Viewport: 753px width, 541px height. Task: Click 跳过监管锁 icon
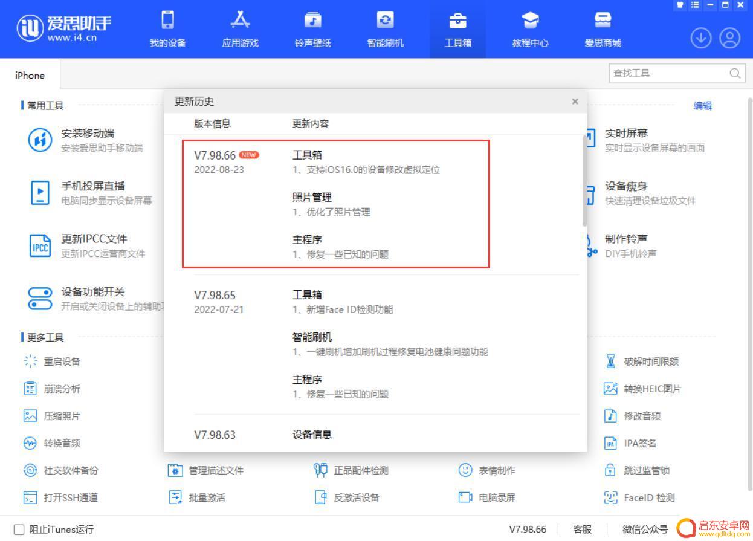tap(610, 470)
